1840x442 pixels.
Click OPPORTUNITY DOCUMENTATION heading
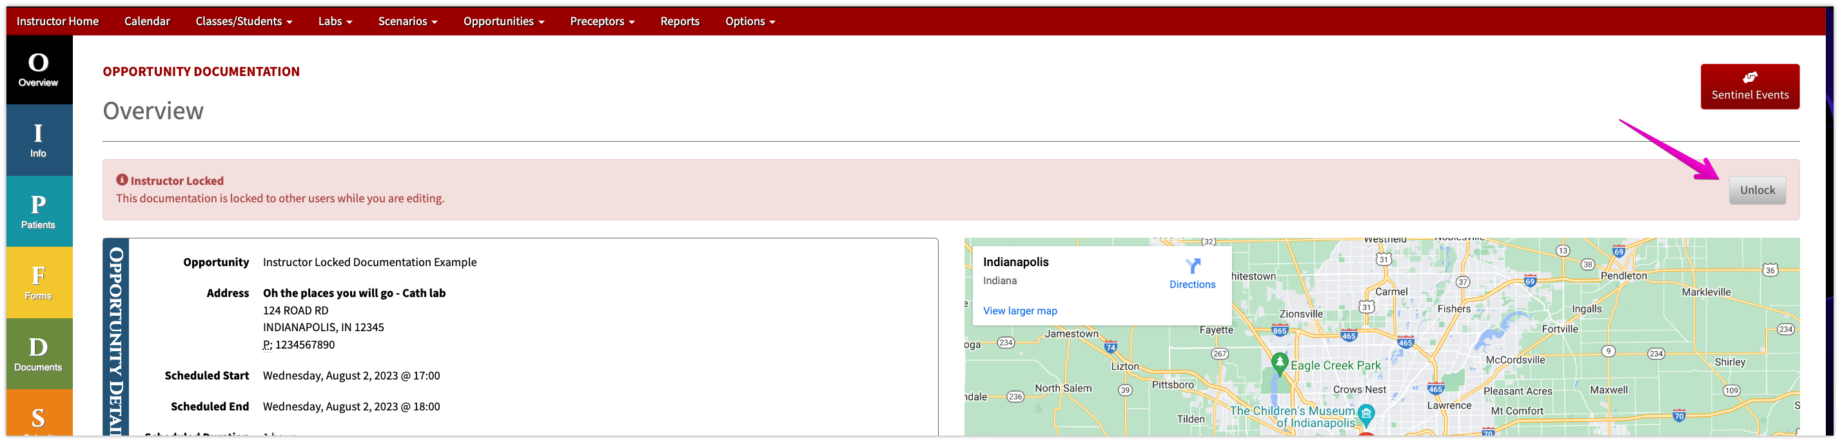[x=201, y=72]
